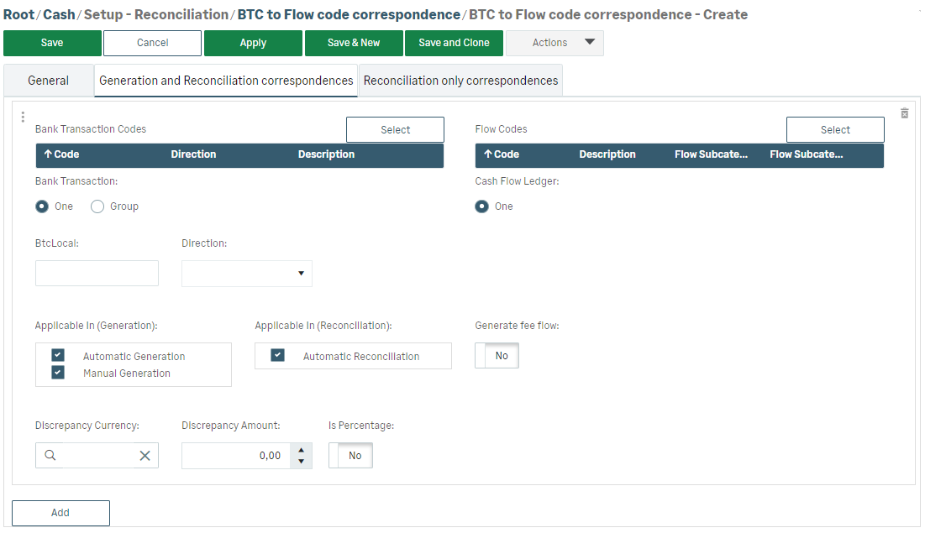Uncheck Manual Generation checkbox
Image resolution: width=925 pixels, height=533 pixels.
tap(58, 373)
